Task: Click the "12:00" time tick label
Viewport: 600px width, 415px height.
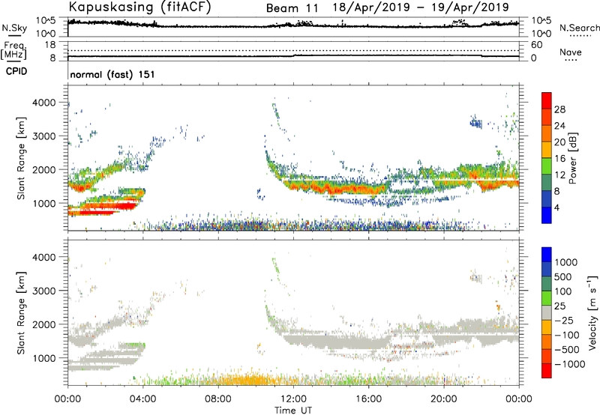Action: tap(293, 399)
